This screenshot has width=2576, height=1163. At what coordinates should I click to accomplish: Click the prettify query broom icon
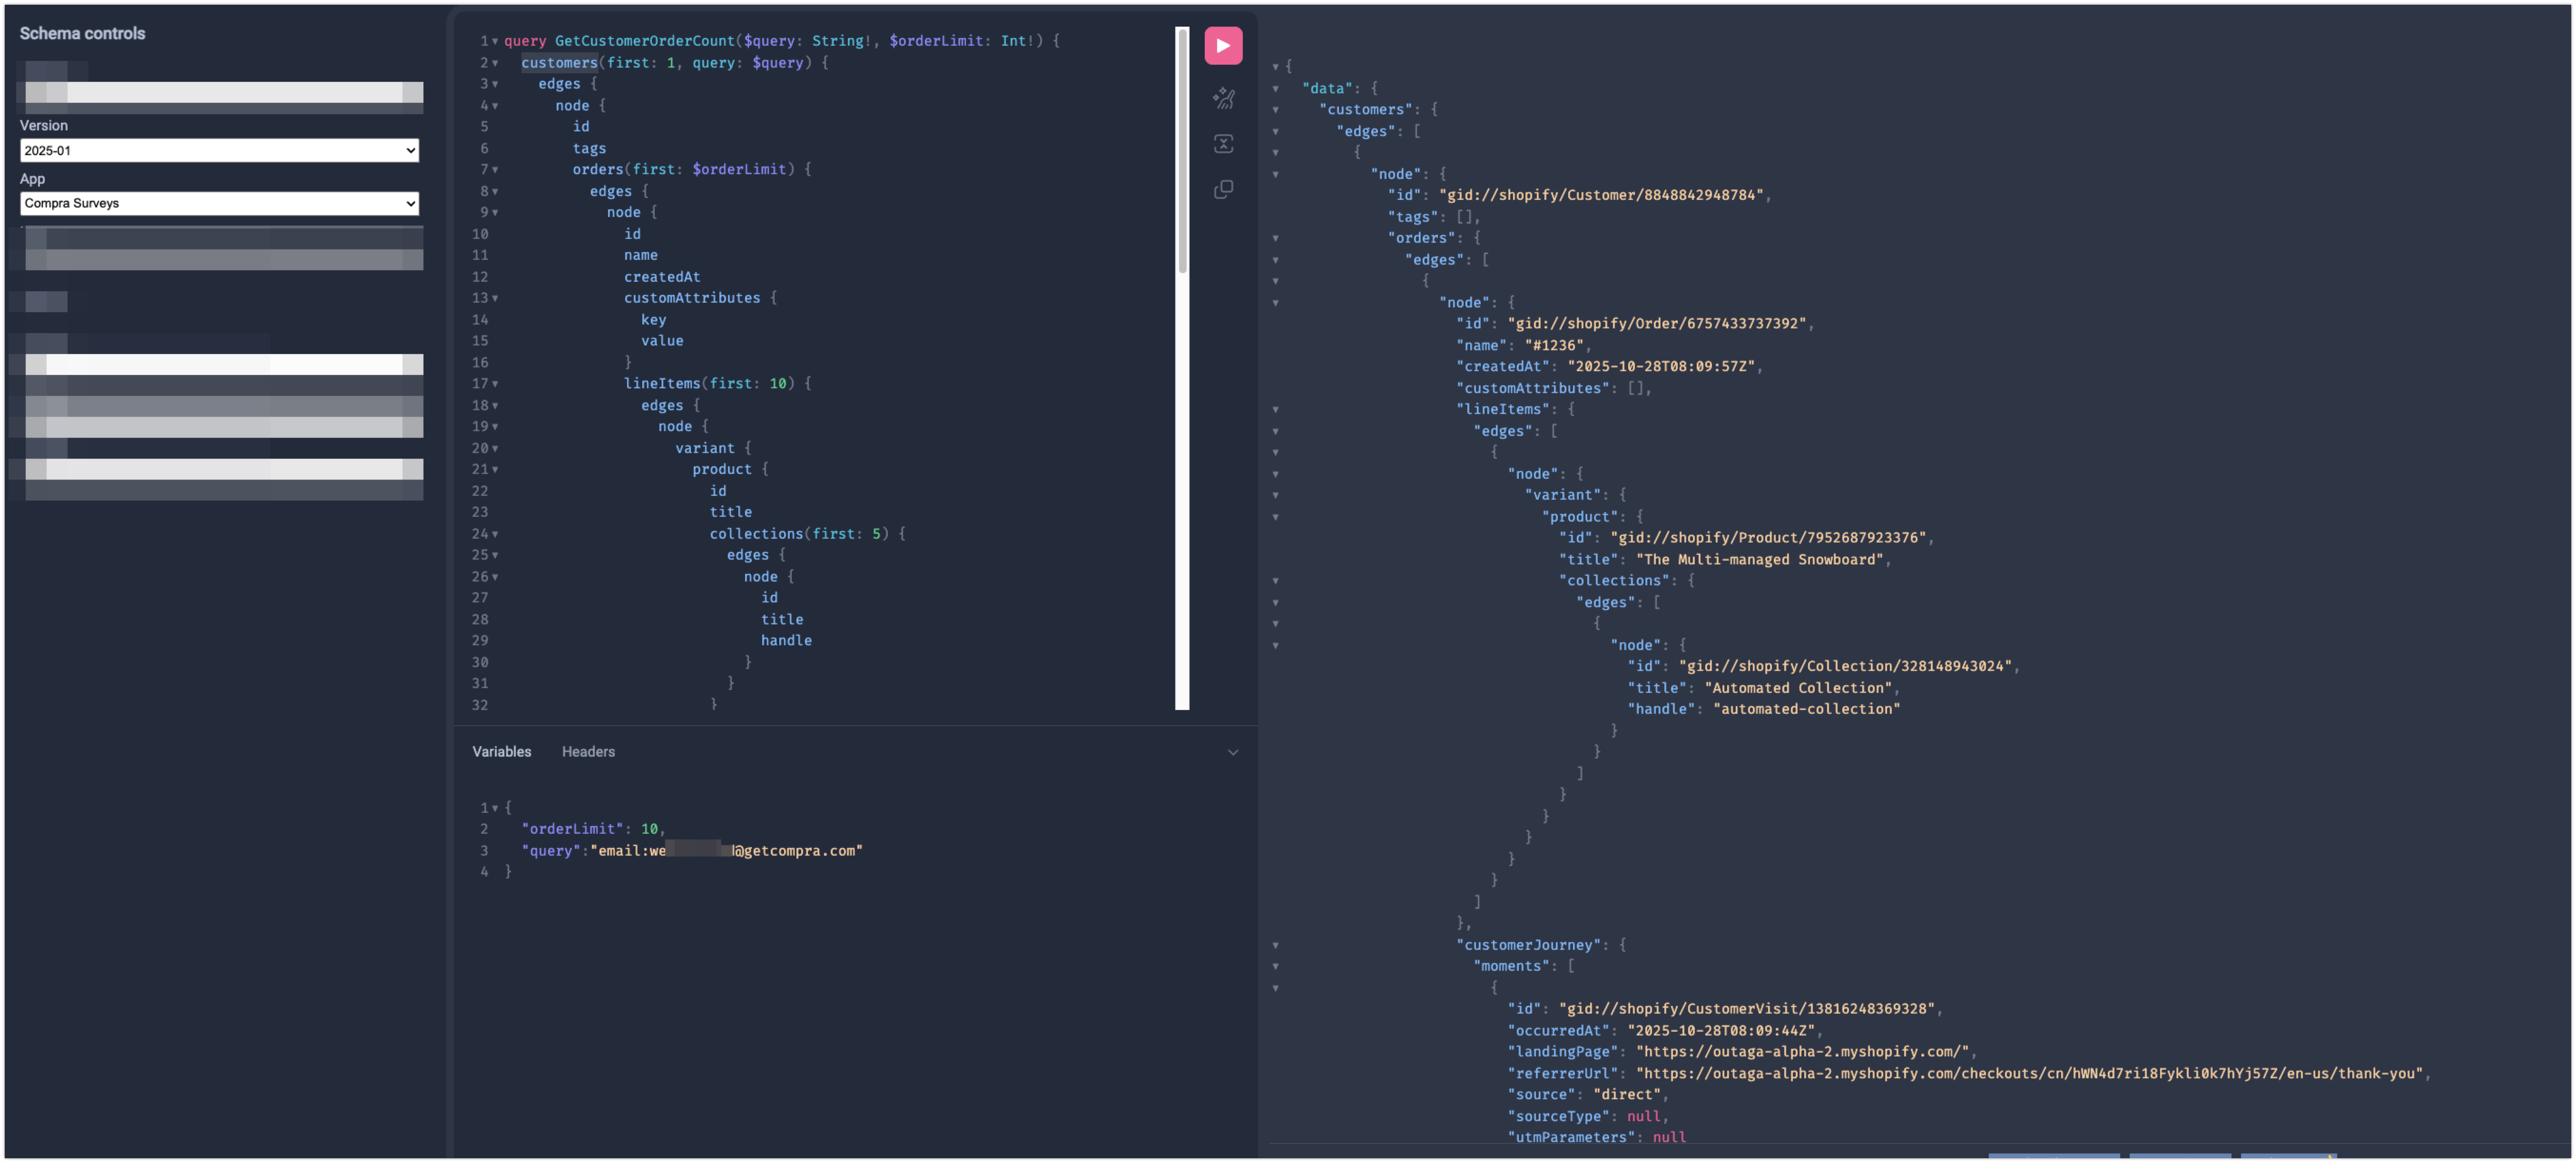click(1223, 98)
